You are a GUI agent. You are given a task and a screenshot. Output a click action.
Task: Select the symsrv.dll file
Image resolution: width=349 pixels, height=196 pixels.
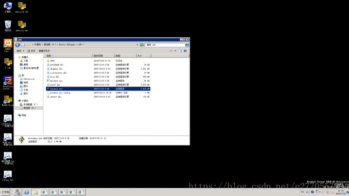coord(98,97)
